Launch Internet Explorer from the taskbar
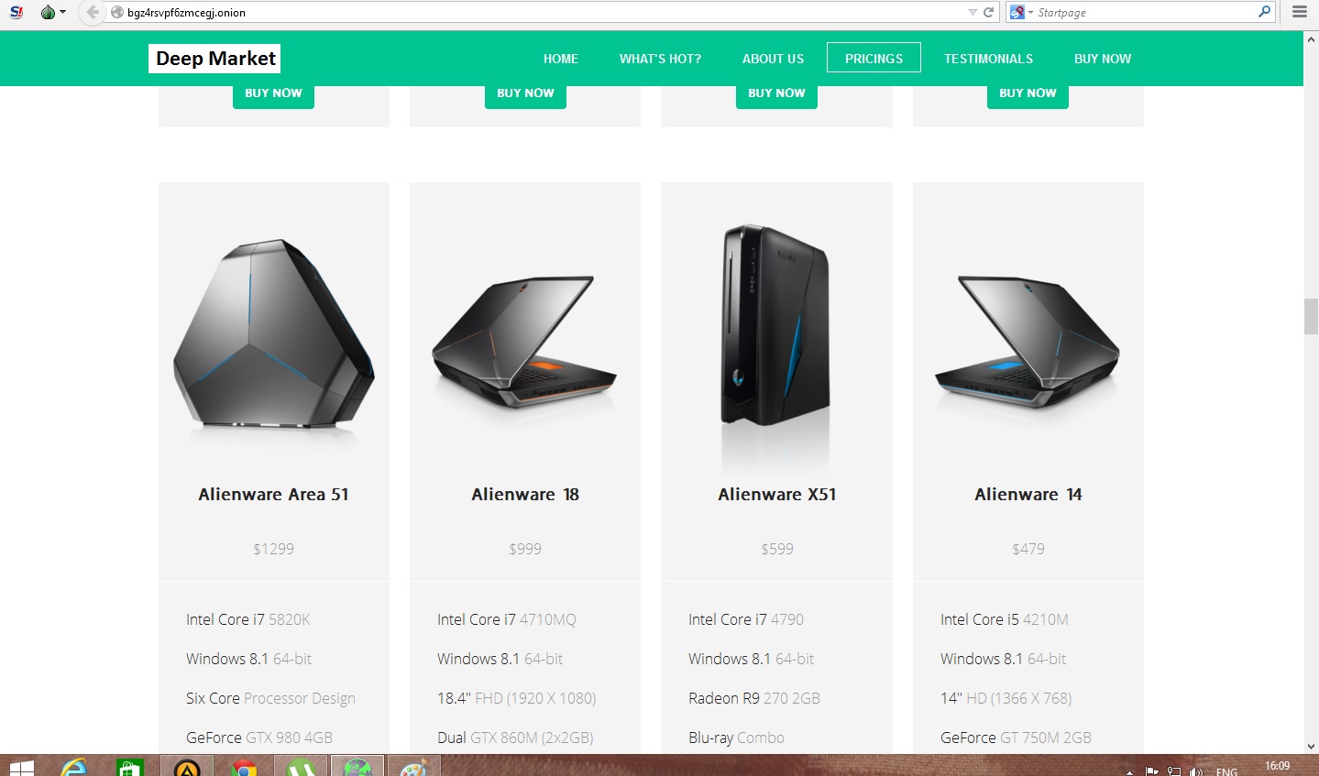Viewport: 1319px width, 776px height. [73, 767]
